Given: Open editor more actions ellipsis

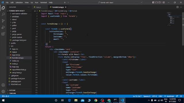Looking at the screenshot, I should click(x=181, y=7).
